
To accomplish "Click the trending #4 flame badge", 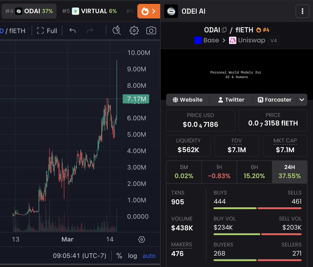I will [263, 30].
